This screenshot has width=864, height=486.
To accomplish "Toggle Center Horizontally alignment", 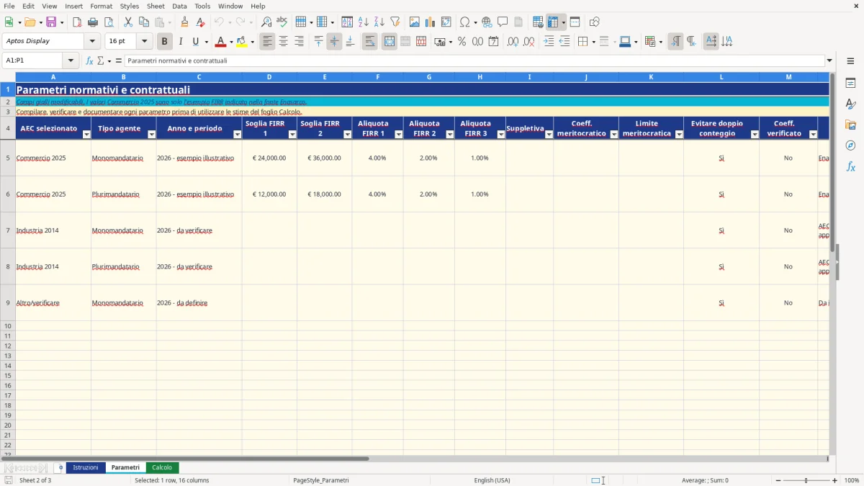I will pyautogui.click(x=283, y=42).
